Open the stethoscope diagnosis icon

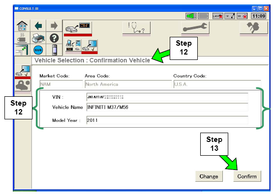(x=136, y=28)
